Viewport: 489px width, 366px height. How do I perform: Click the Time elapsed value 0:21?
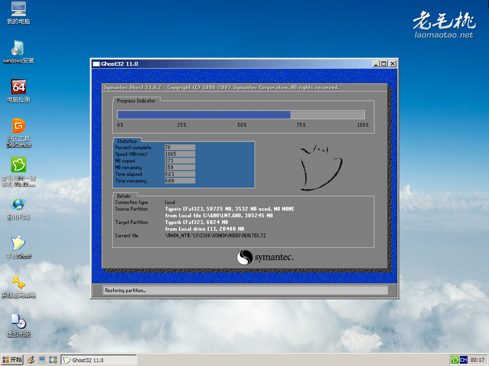(180, 174)
